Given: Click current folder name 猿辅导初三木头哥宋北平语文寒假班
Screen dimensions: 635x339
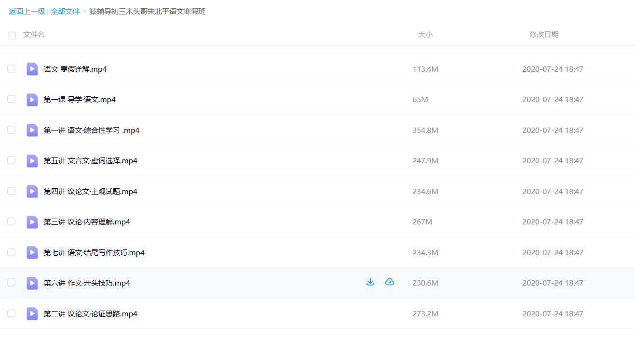Looking at the screenshot, I should pos(148,11).
